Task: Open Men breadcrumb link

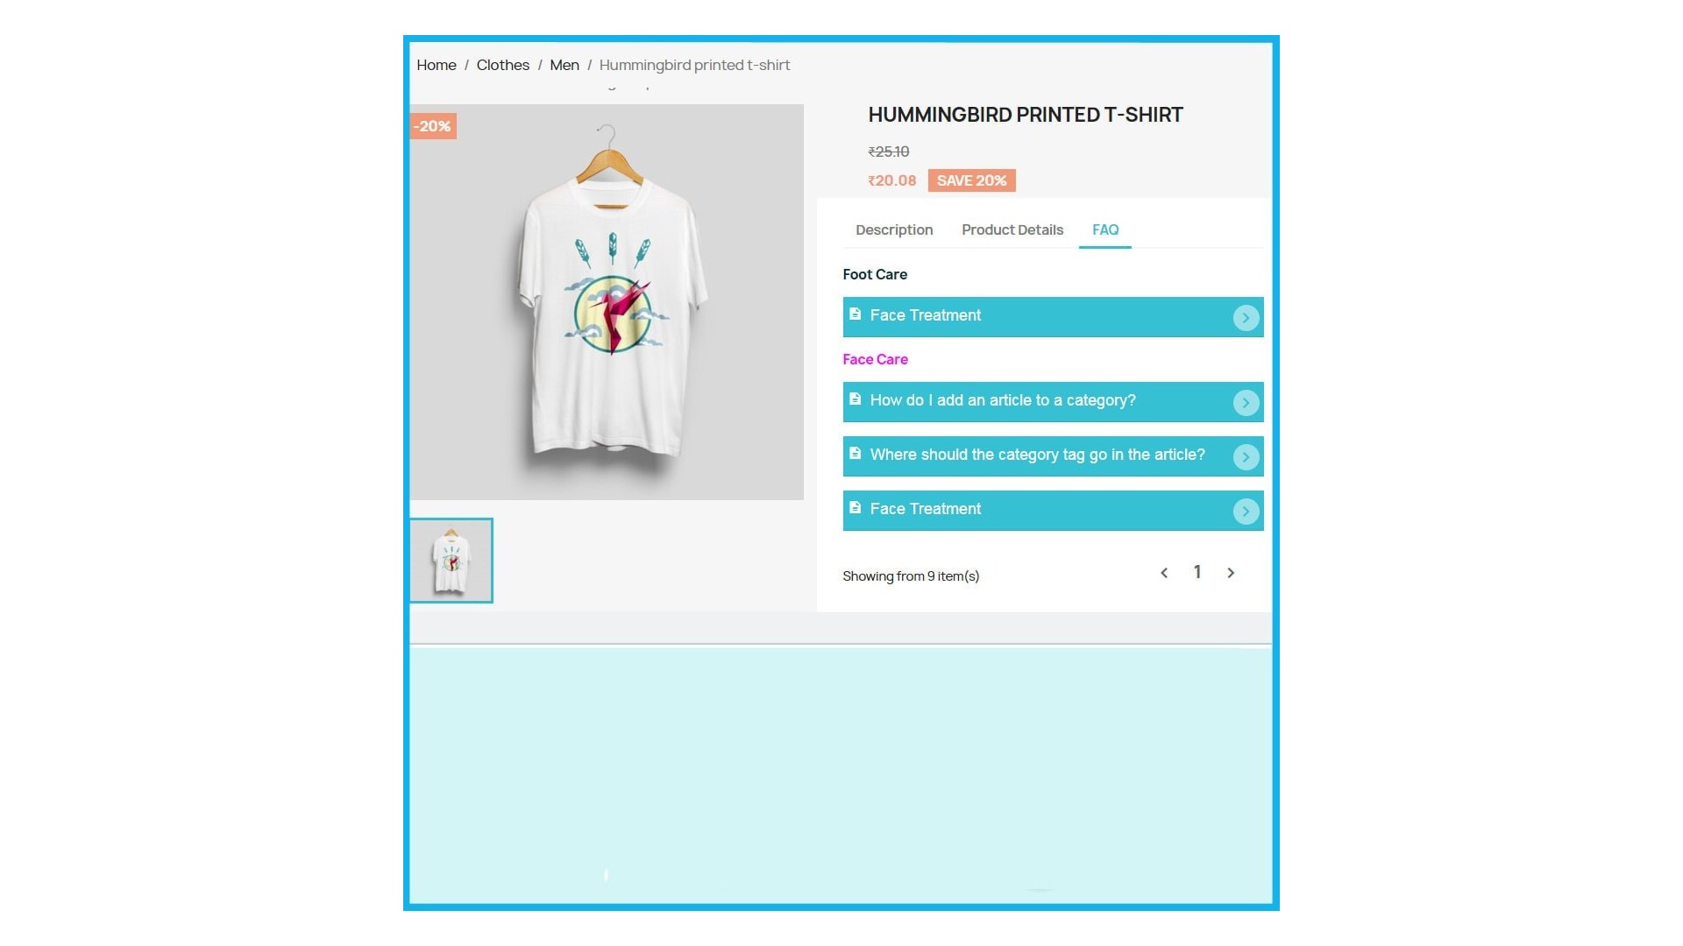Action: pos(565,65)
